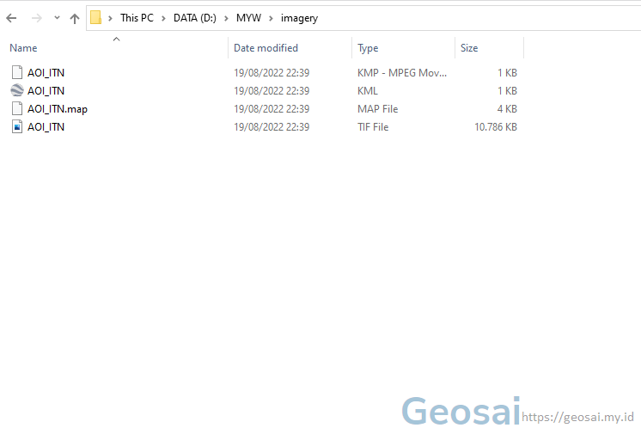Expand the chevron after MYW
Viewport: 641px width, 434px height.
pyautogui.click(x=271, y=18)
